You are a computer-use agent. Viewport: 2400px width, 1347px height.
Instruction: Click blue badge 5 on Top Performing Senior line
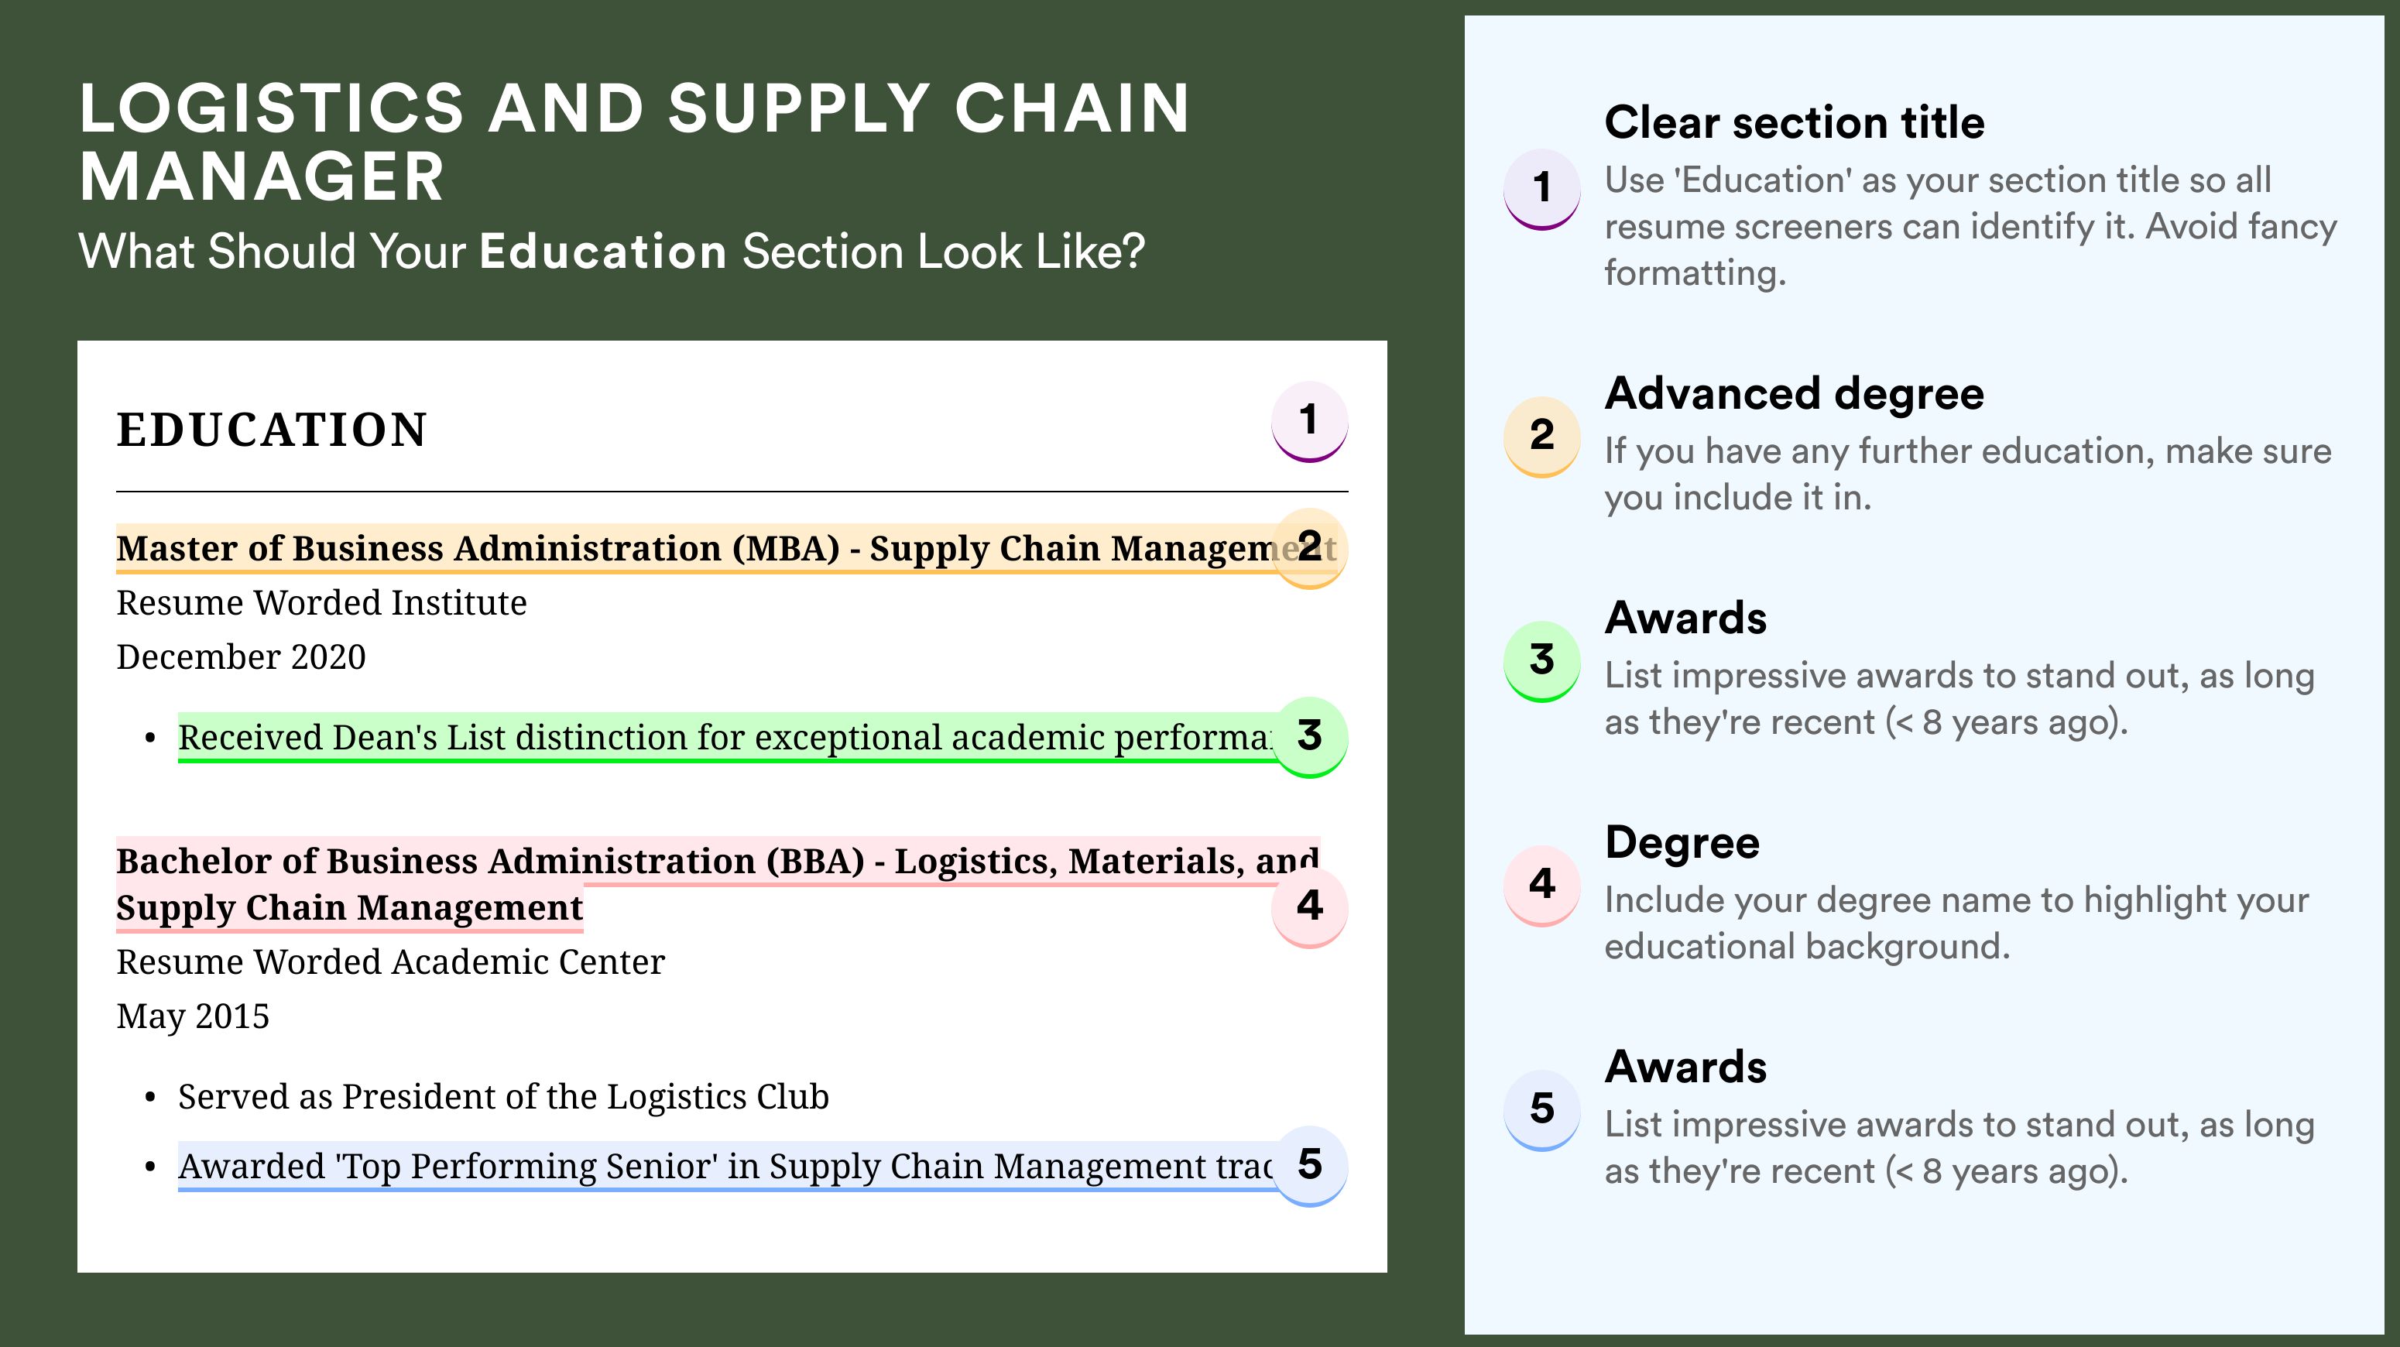1309,1165
